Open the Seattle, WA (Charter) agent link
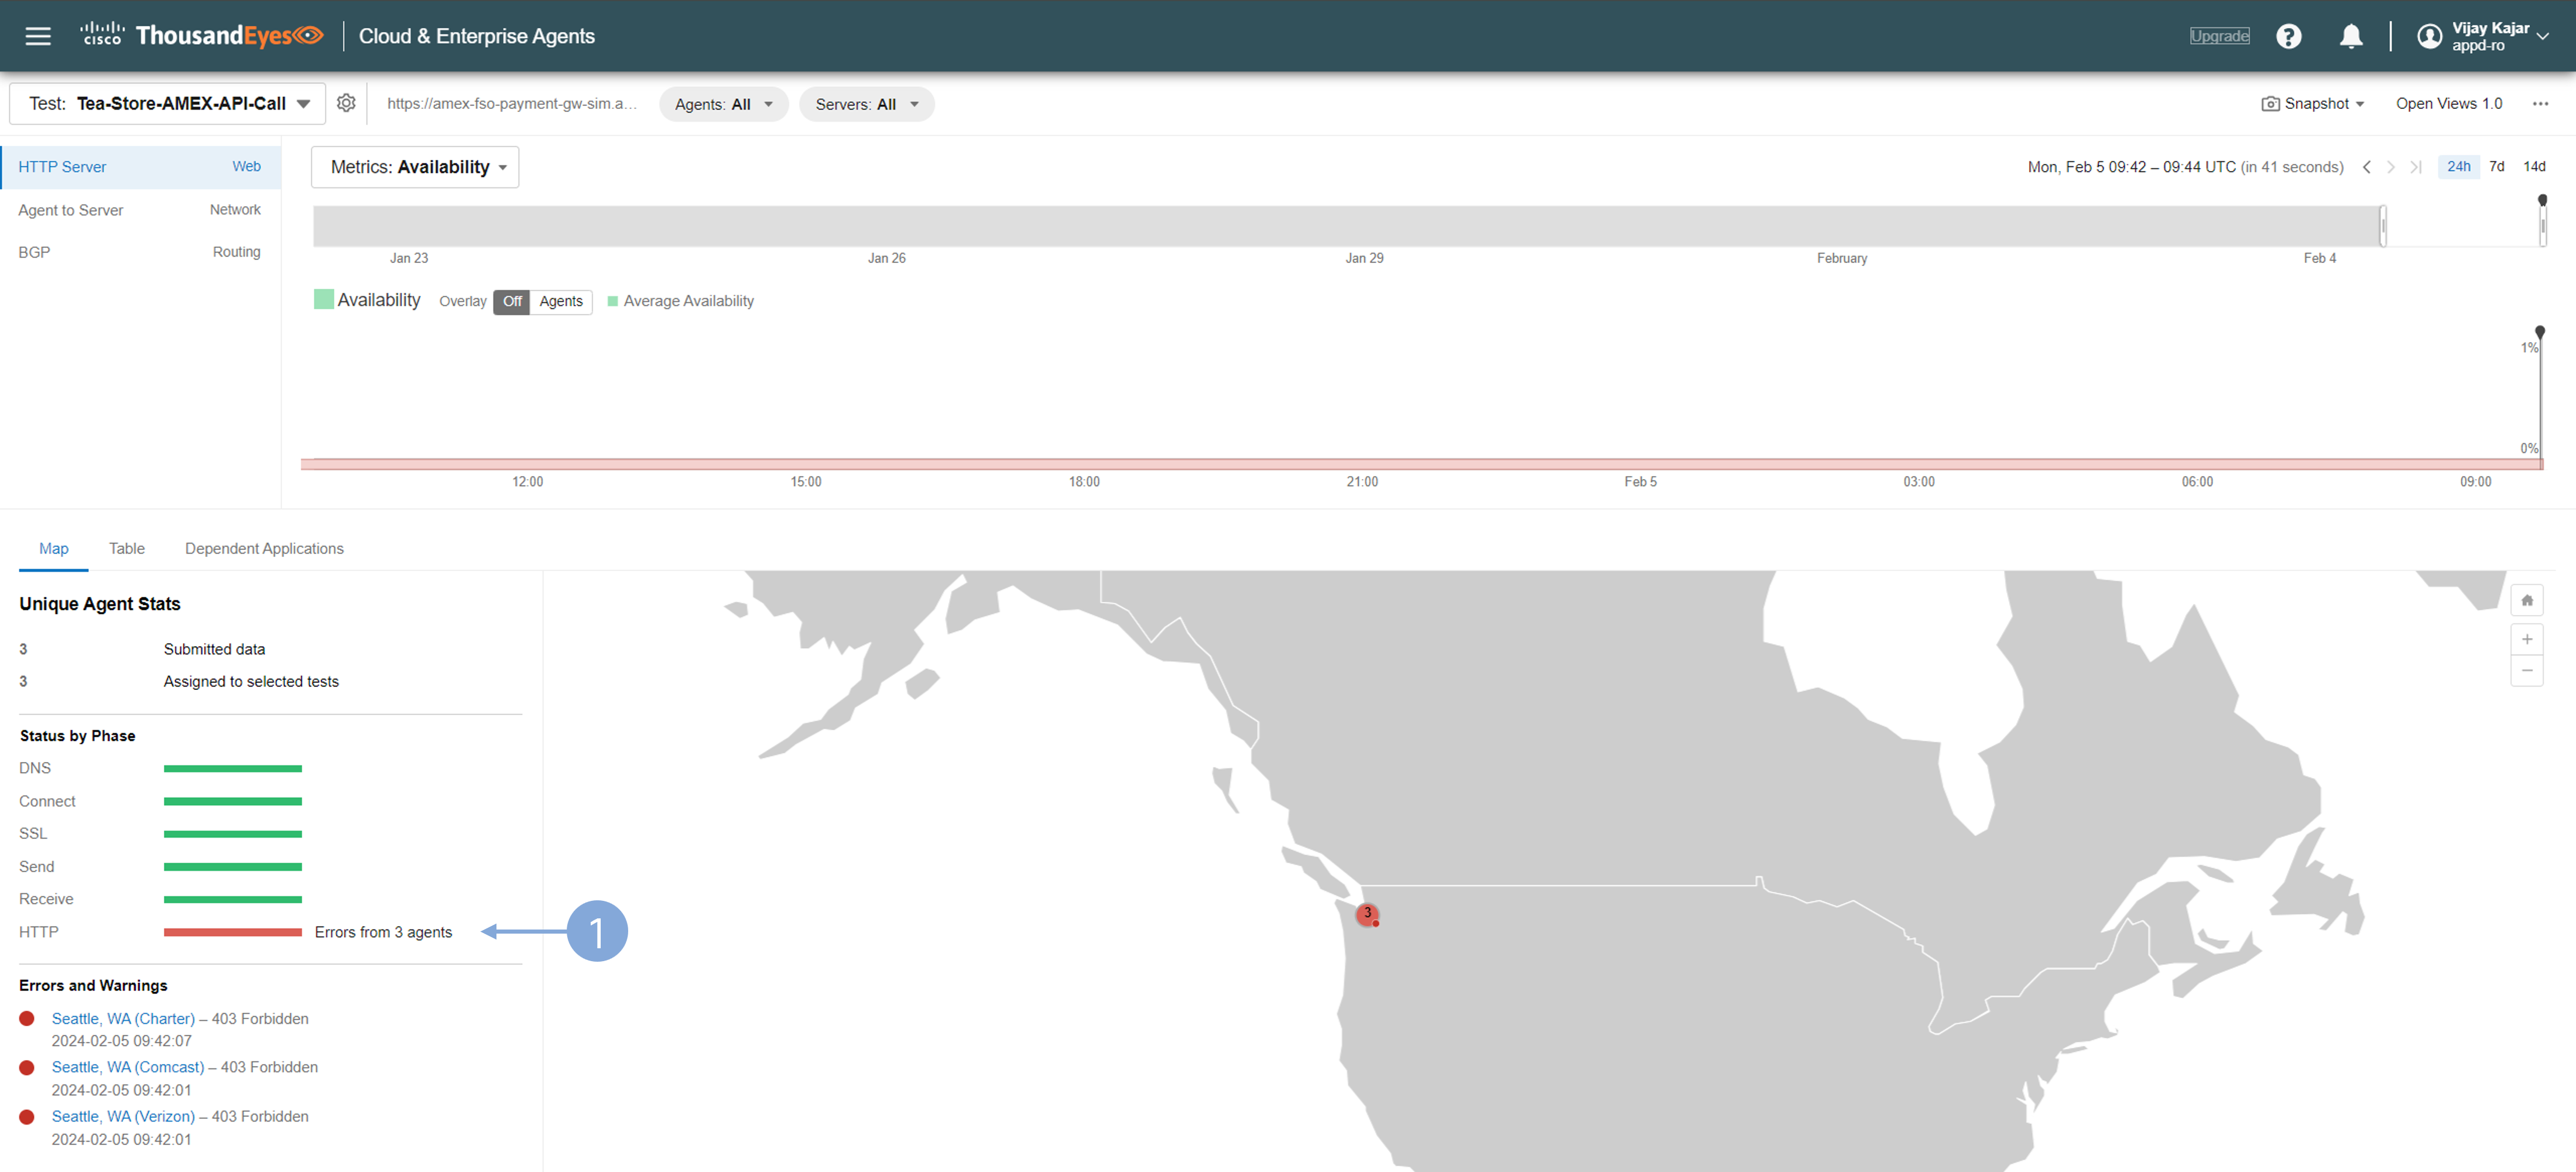 (x=123, y=1018)
